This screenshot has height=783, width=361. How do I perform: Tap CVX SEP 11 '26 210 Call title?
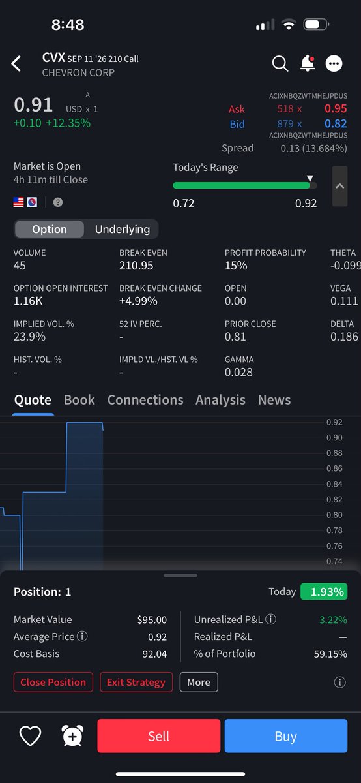point(91,58)
